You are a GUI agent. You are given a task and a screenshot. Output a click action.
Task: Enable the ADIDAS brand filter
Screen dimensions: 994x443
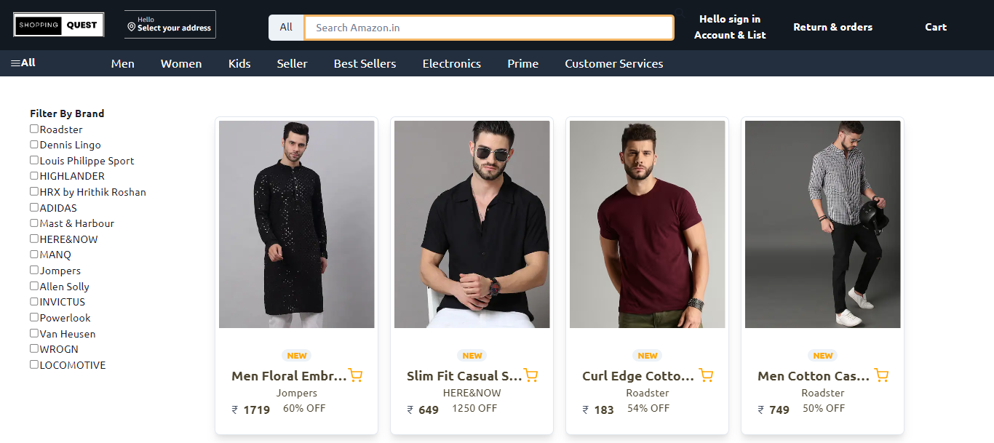click(34, 207)
